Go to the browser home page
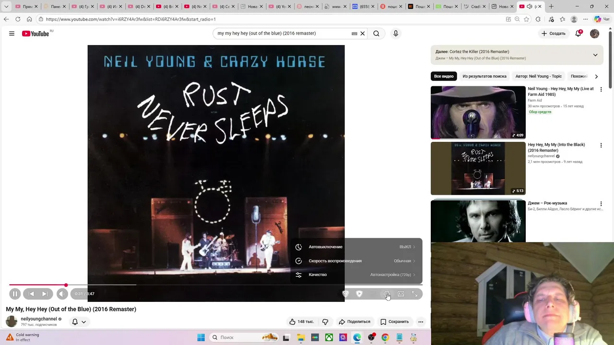Screen dimensions: 614x345 (x=29, y=19)
